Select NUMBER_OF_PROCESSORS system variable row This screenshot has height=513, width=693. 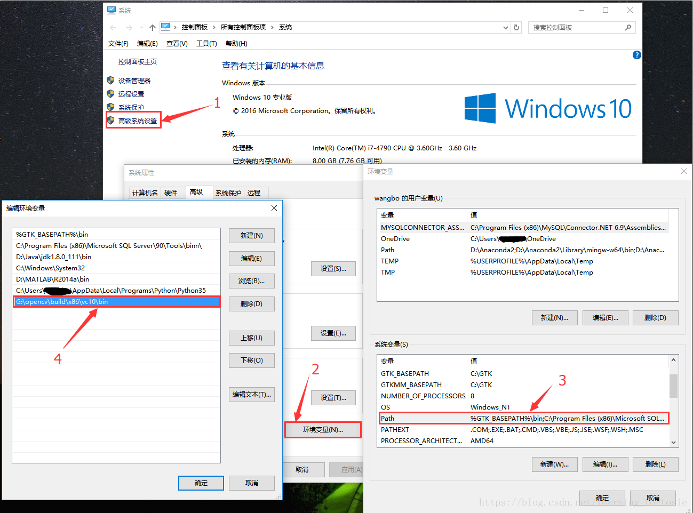(x=523, y=396)
